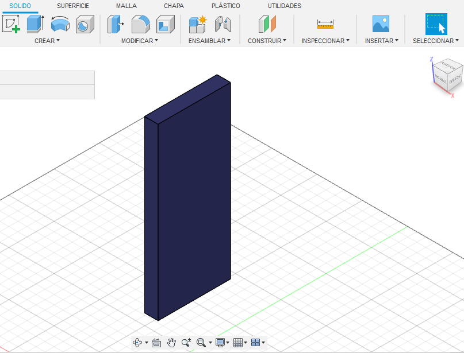
Task: Click the Zoom Window magnifier icon
Action: (x=201, y=343)
